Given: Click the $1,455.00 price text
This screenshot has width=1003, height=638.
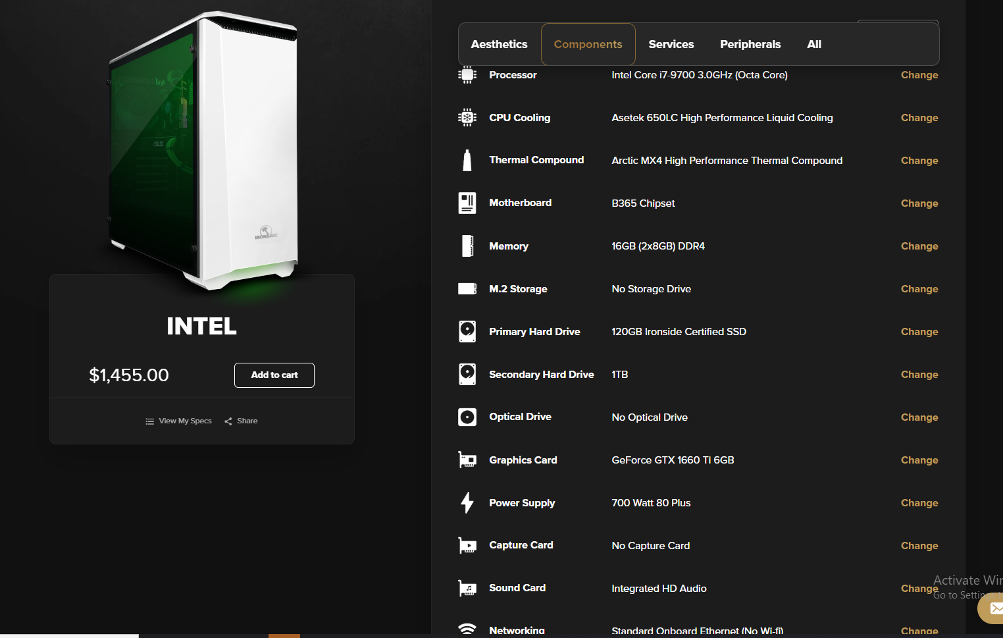Looking at the screenshot, I should pos(129,375).
